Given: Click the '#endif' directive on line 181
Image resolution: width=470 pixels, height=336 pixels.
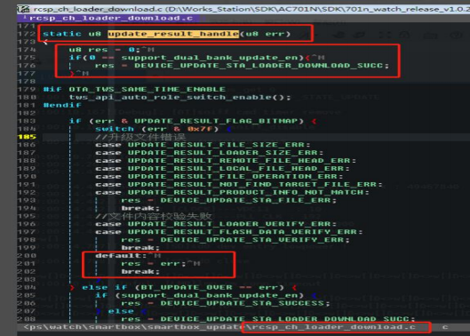Looking at the screenshot, I should (62, 105).
